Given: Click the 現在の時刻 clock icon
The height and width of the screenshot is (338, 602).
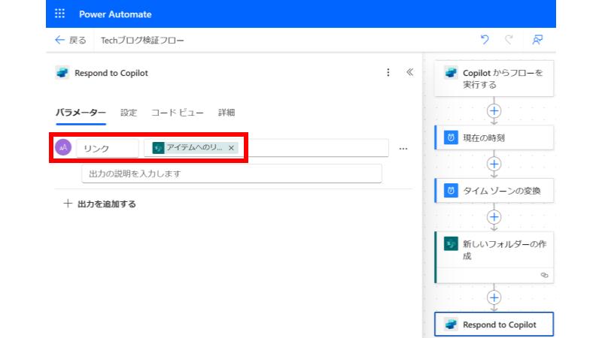Looking at the screenshot, I should (x=451, y=137).
